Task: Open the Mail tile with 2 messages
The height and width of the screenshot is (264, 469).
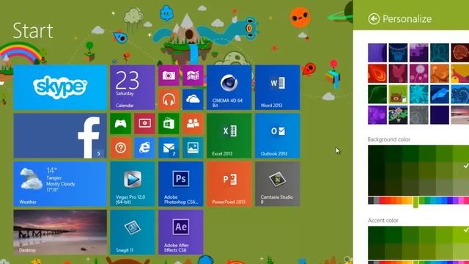Action: tap(169, 148)
